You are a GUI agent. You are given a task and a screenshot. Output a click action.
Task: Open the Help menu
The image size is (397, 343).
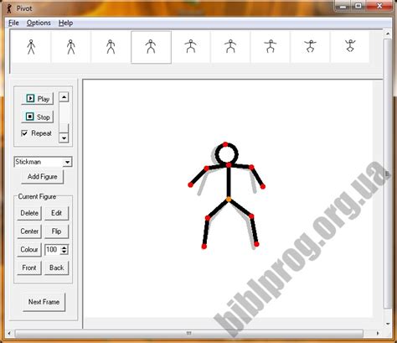tap(65, 23)
